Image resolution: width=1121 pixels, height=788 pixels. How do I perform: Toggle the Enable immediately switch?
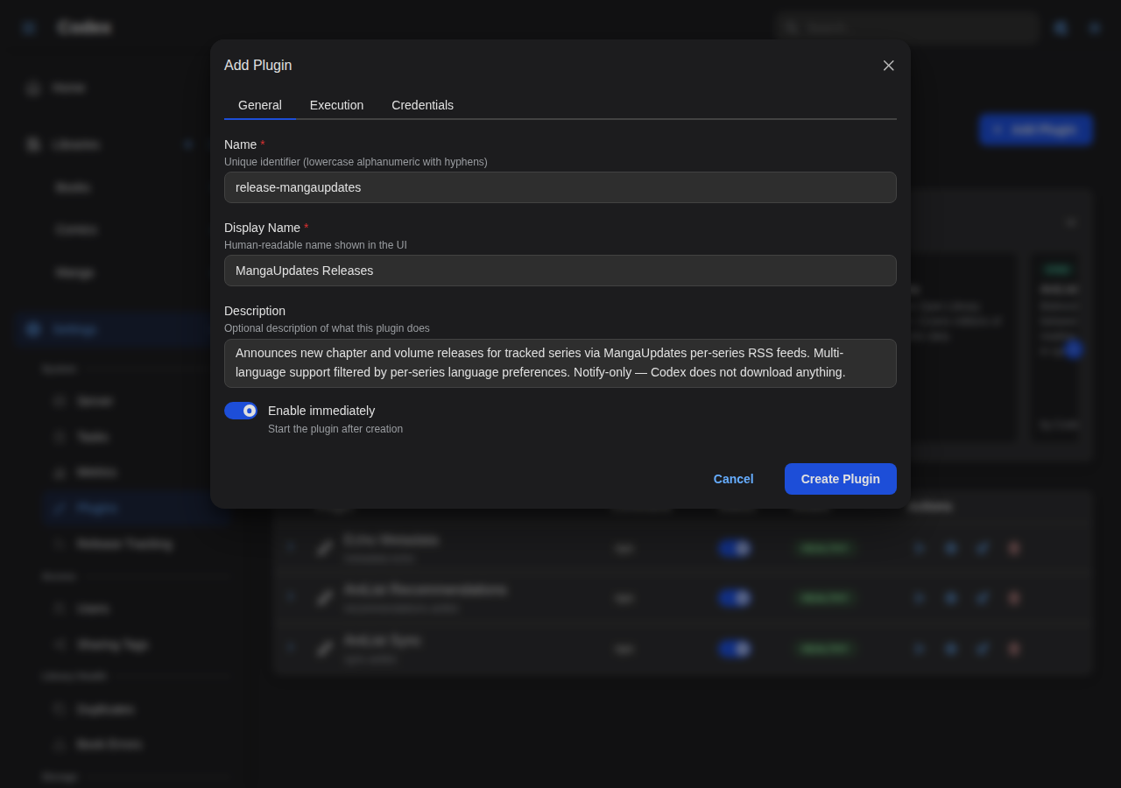tap(241, 411)
